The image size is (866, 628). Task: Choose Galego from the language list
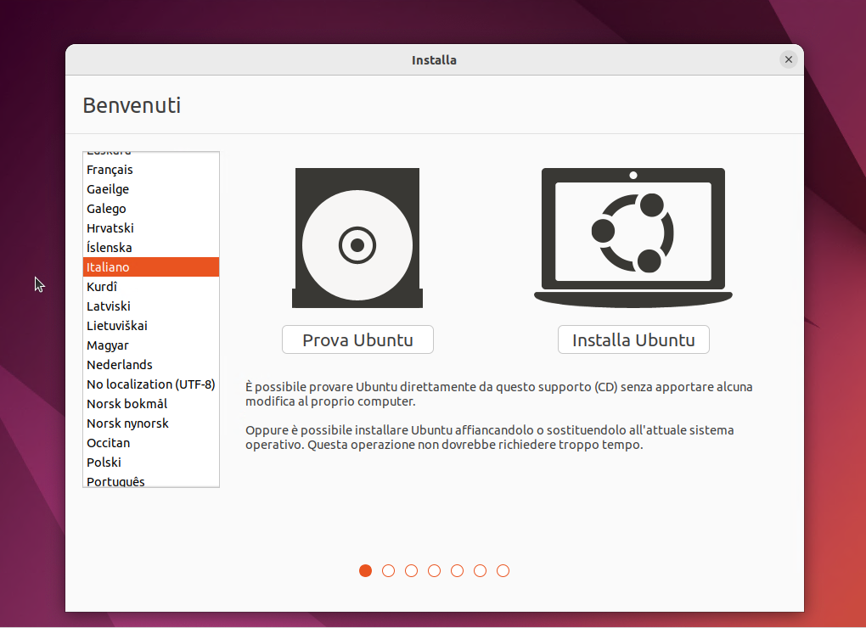pos(151,209)
